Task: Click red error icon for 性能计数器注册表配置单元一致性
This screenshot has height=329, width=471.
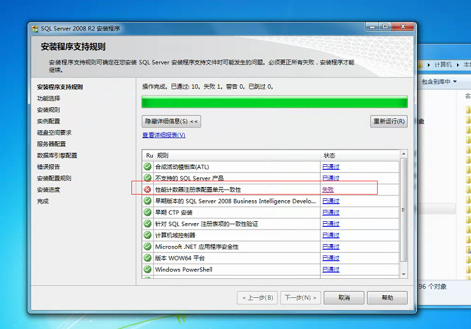Action: tap(147, 190)
